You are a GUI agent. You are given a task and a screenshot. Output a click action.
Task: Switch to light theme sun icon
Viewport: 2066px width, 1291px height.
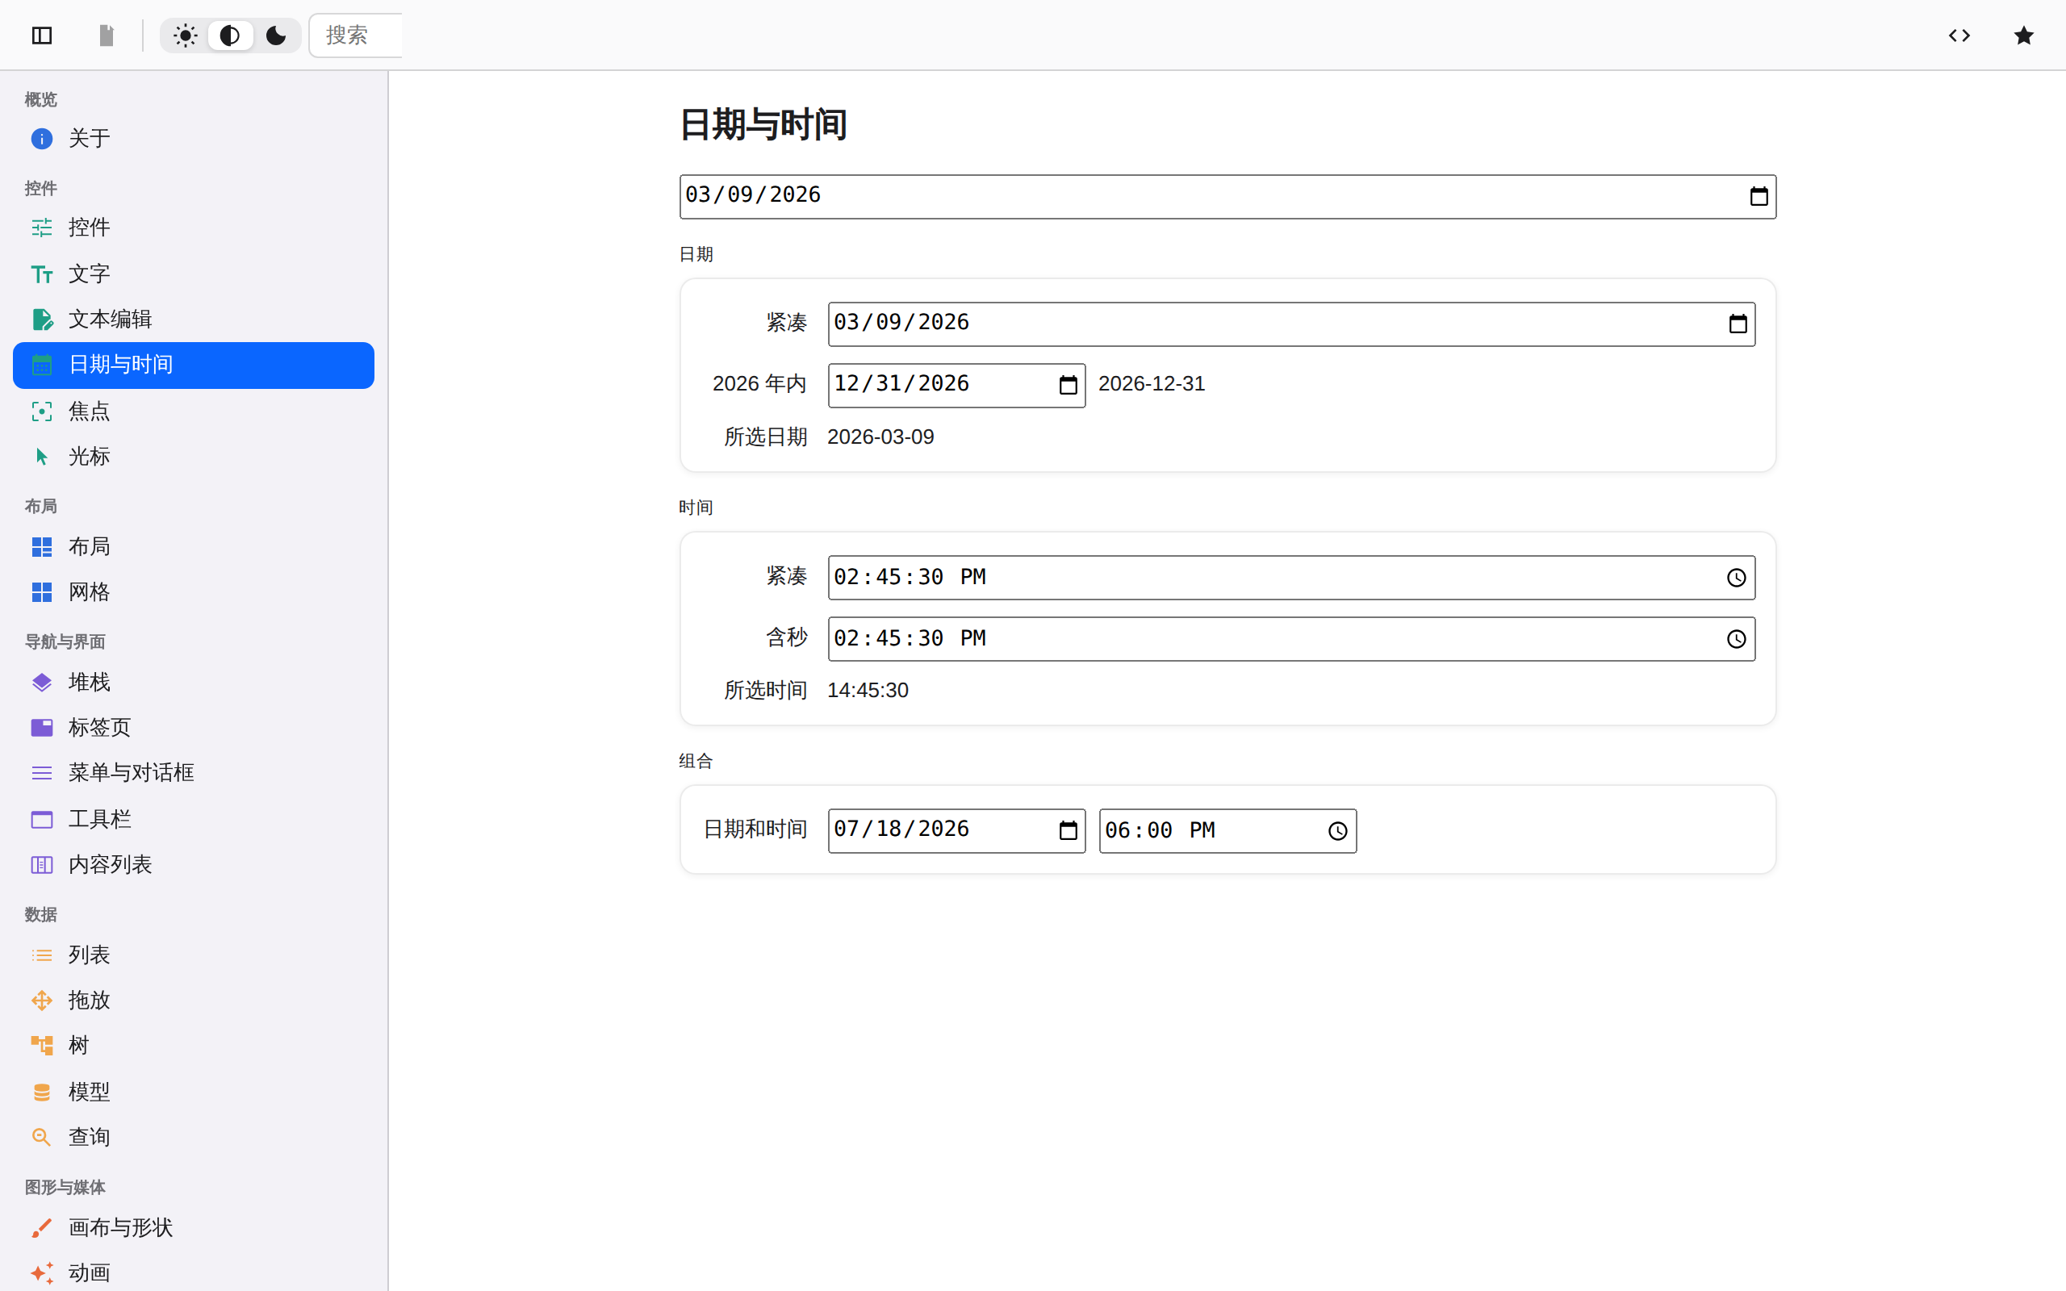tap(184, 35)
